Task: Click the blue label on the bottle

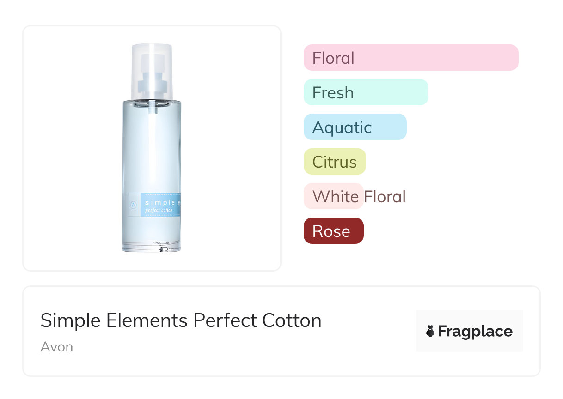Action: pos(160,205)
